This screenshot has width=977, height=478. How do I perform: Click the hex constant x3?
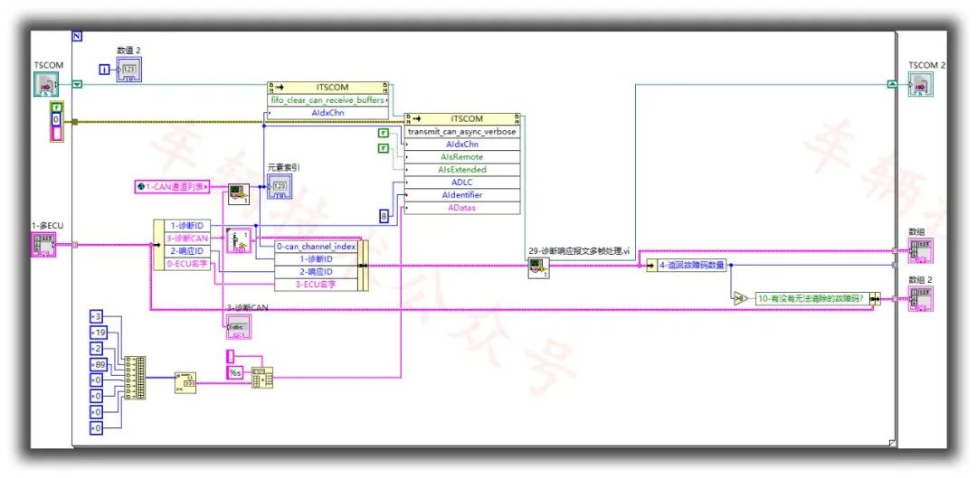pos(97,316)
